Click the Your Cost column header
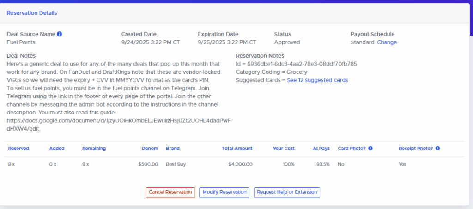 (284, 149)
